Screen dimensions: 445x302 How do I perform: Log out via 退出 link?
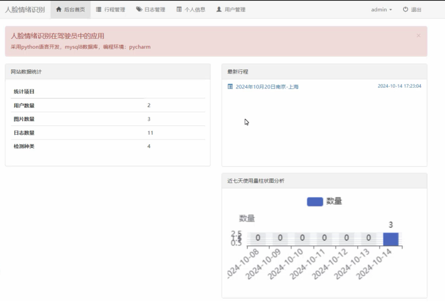412,9
